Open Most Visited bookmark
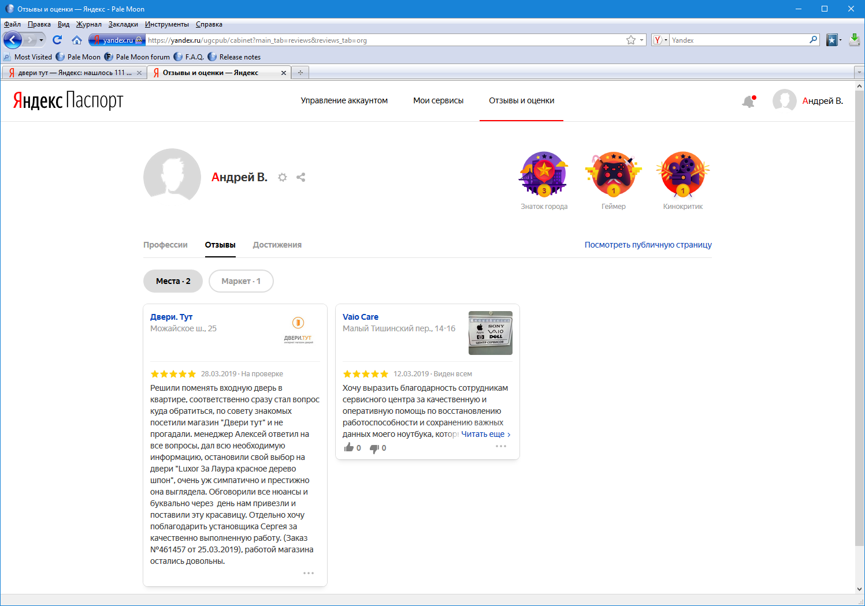865x606 pixels. (28, 57)
